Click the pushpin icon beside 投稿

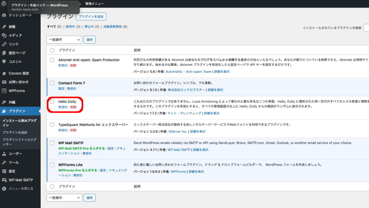click(x=4, y=27)
